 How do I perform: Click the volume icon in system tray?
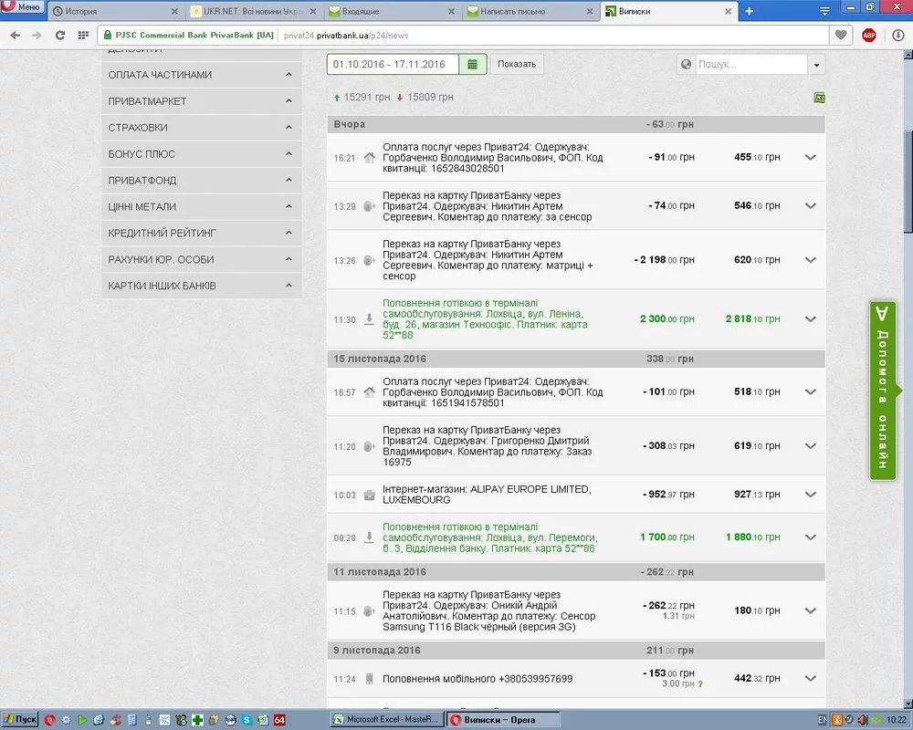863,720
